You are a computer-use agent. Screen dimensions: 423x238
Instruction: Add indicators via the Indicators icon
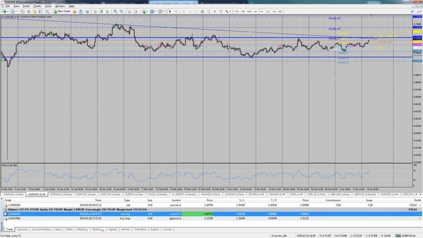144,12
